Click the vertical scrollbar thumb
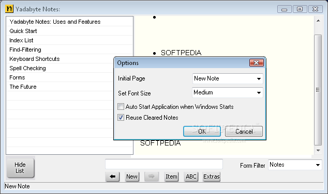Viewport: 328px width, 194px height. [318, 90]
